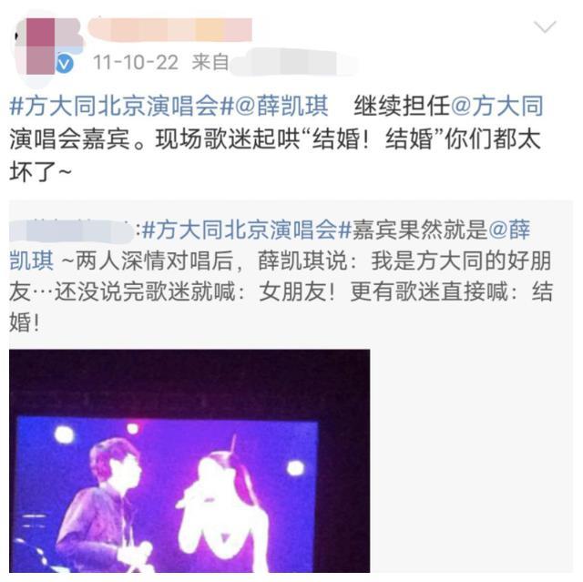Click the blue verified V badge
Image resolution: width=583 pixels, height=582 pixels.
tap(65, 64)
